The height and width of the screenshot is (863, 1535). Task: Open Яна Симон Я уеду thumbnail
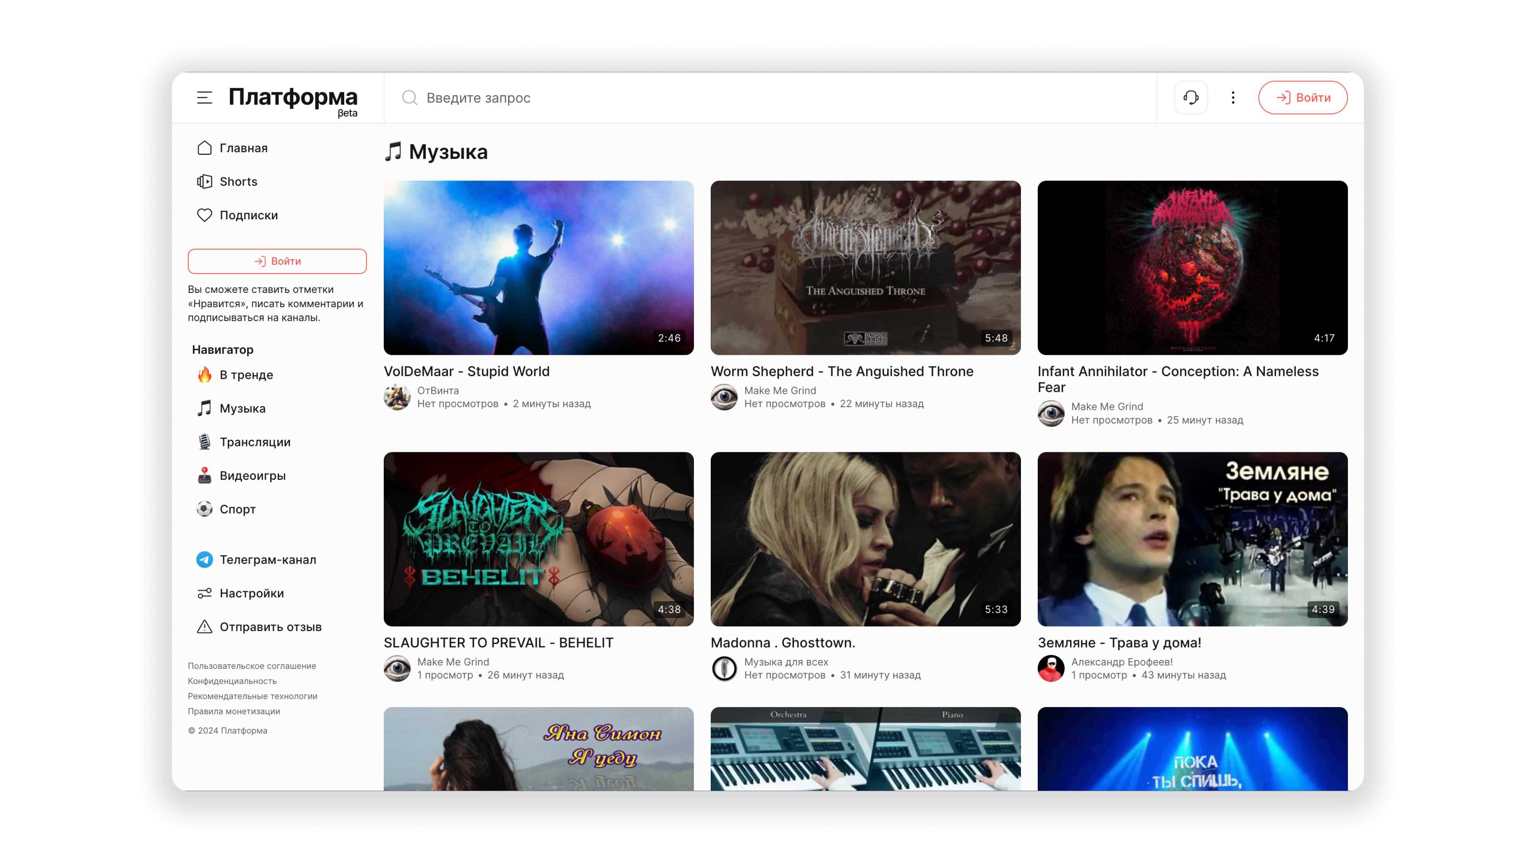click(539, 749)
